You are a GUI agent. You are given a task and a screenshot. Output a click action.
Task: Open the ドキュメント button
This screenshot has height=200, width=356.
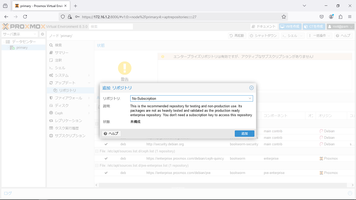[264, 27]
